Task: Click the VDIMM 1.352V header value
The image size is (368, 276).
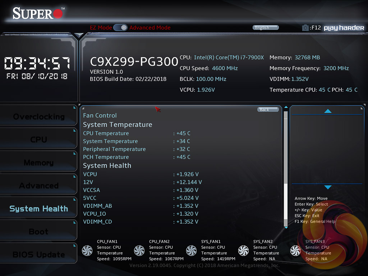Action: (300, 79)
